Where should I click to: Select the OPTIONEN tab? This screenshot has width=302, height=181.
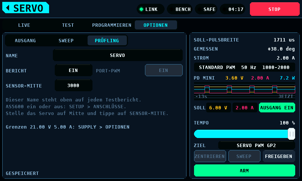click(156, 25)
